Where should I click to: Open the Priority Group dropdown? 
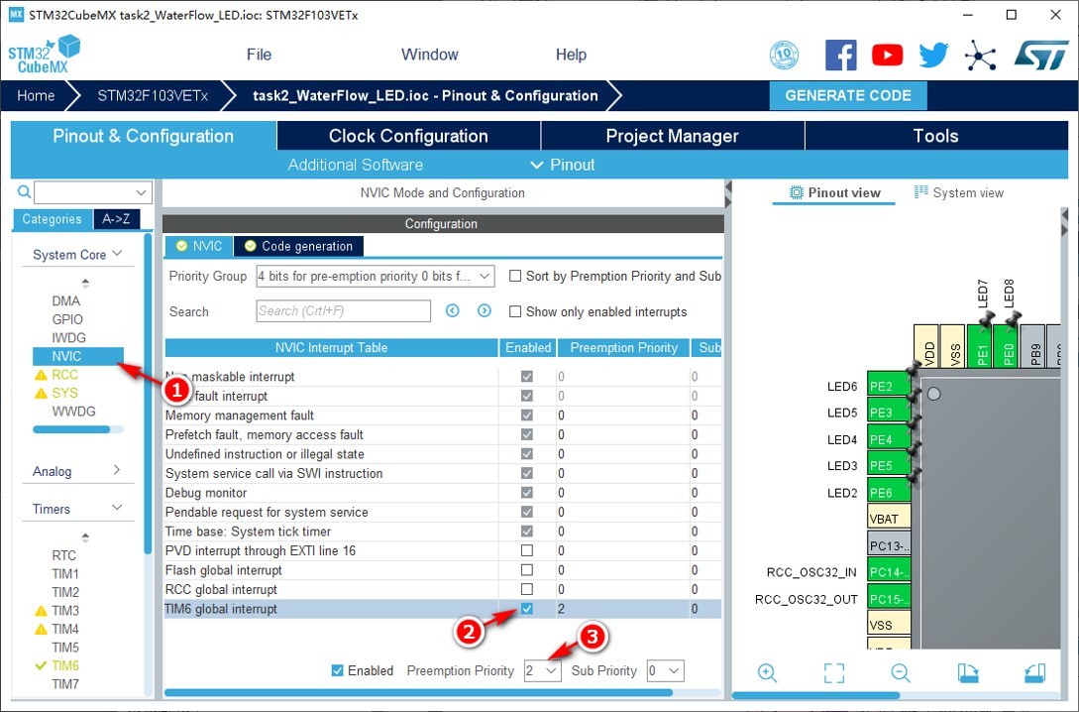coord(376,276)
